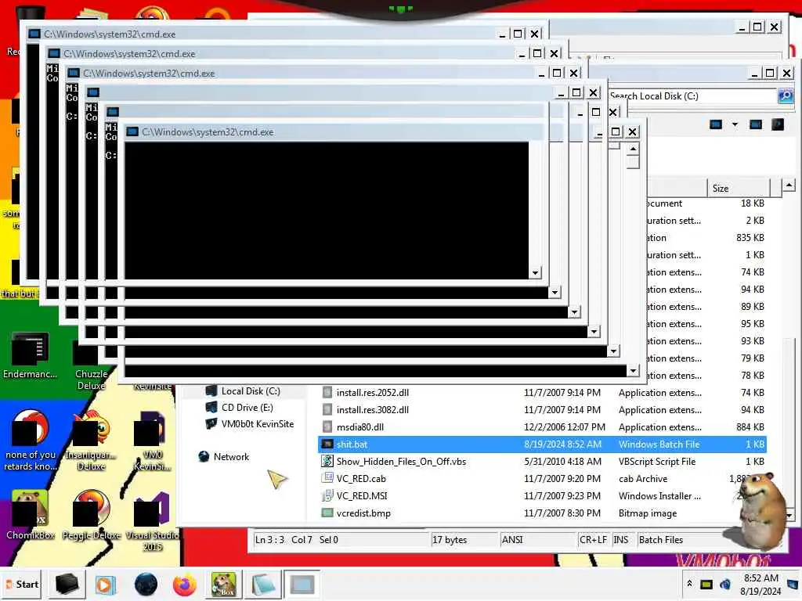Open Firefox from the taskbar

tap(185, 584)
